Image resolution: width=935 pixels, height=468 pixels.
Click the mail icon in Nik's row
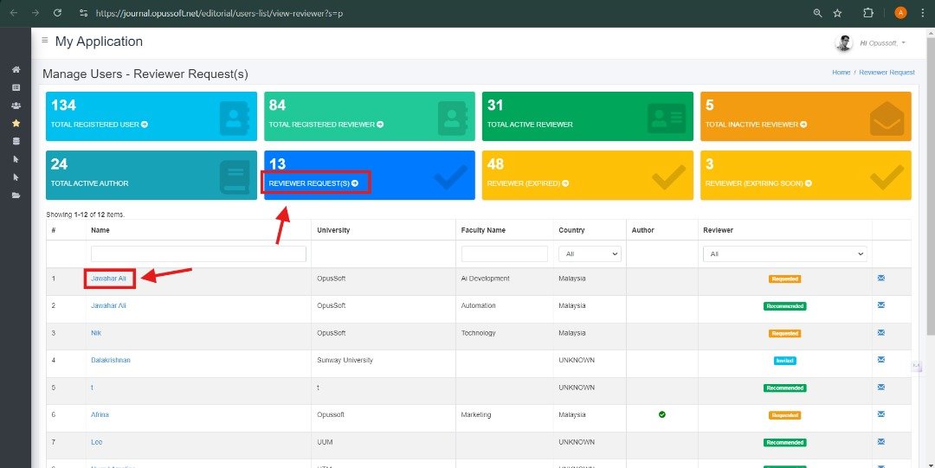(x=880, y=333)
